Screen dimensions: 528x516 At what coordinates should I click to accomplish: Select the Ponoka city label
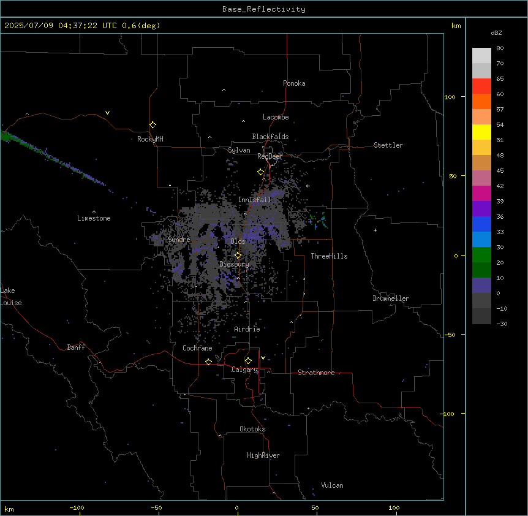pyautogui.click(x=294, y=83)
